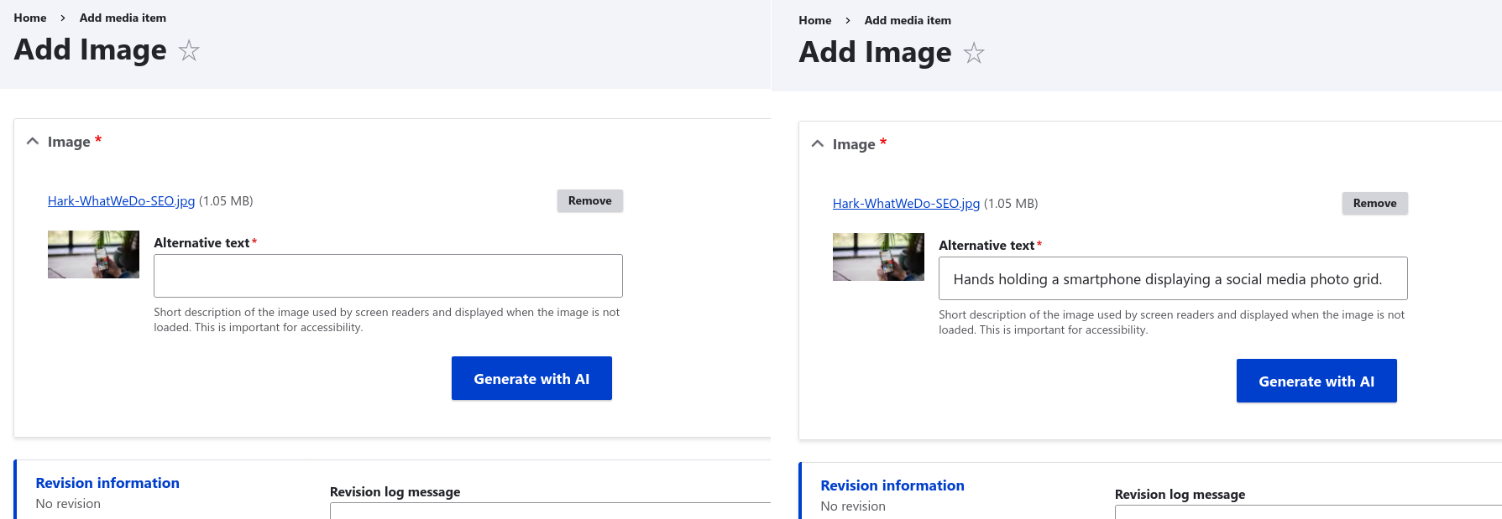1502x519 pixels.
Task: Remove the uploaded image in the right screenshot
Action: 1374,204
